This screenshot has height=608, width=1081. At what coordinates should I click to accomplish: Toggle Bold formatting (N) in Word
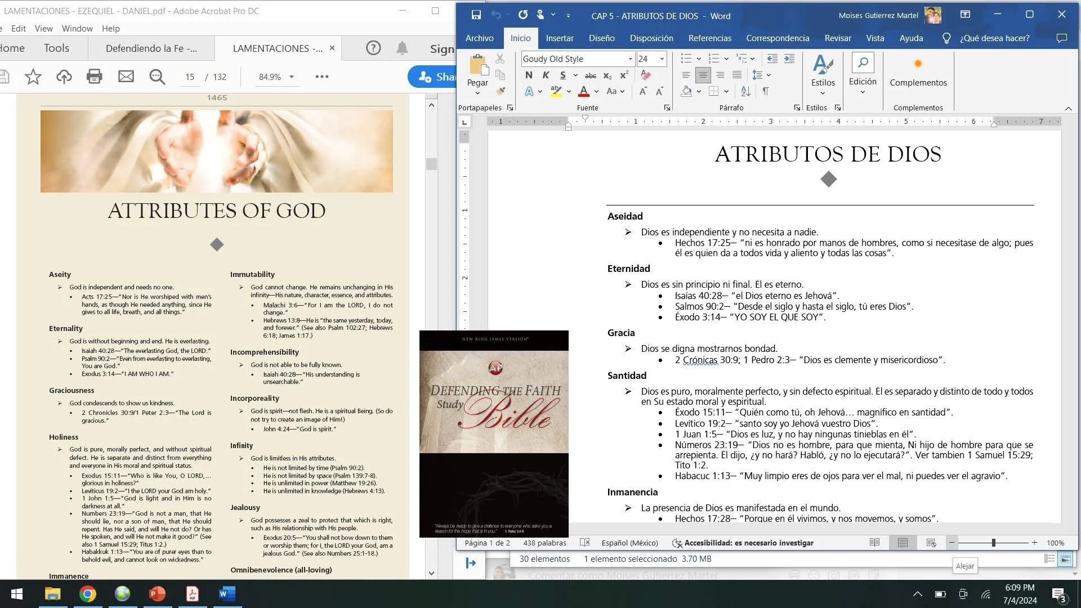528,75
